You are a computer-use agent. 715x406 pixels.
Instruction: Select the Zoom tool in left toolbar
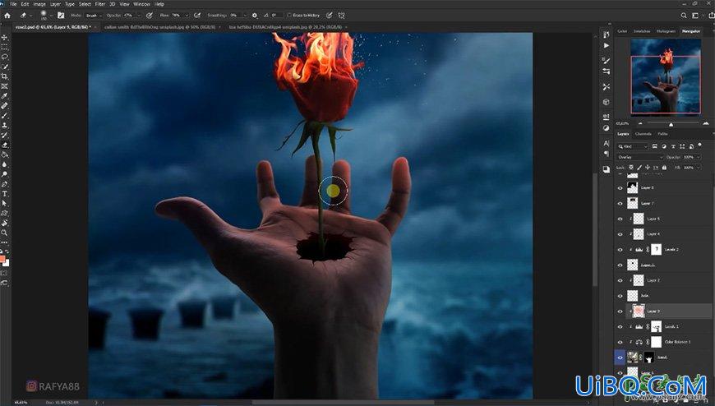[x=5, y=233]
